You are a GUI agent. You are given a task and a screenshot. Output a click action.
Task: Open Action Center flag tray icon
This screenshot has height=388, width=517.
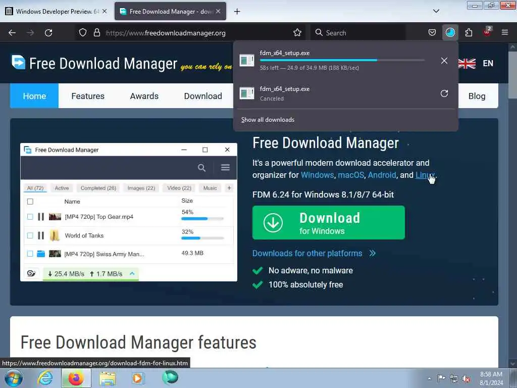(441, 378)
